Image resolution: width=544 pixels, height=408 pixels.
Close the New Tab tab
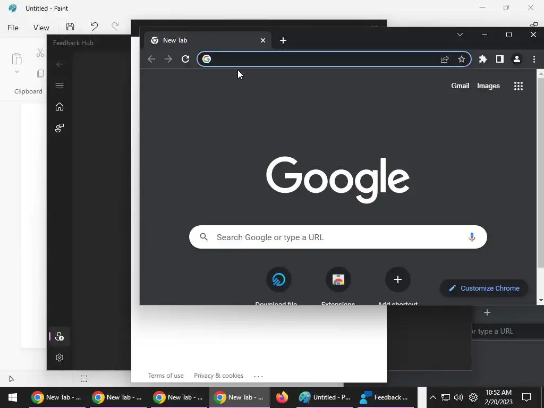pos(263,40)
